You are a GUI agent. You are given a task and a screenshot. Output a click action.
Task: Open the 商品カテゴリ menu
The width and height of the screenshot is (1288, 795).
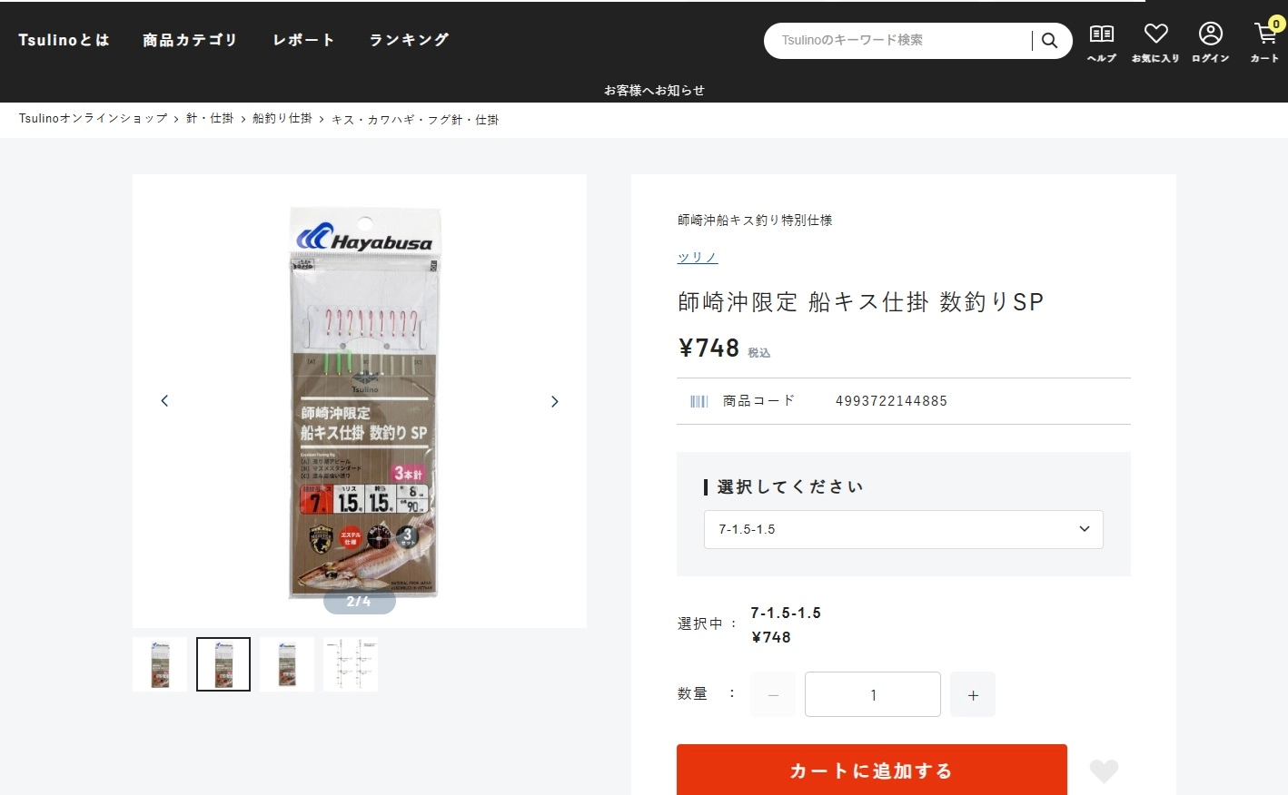coord(190,40)
